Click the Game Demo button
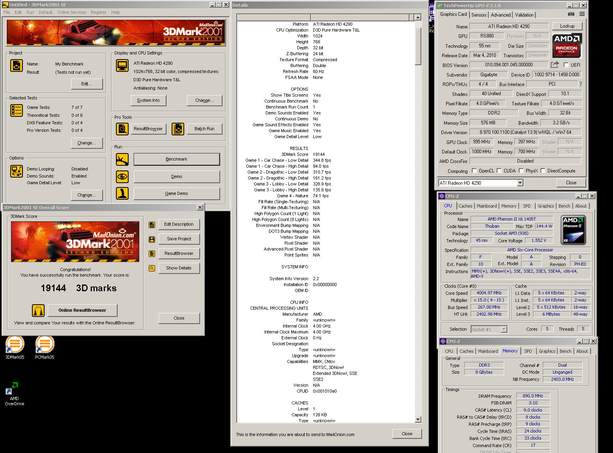 point(176,193)
